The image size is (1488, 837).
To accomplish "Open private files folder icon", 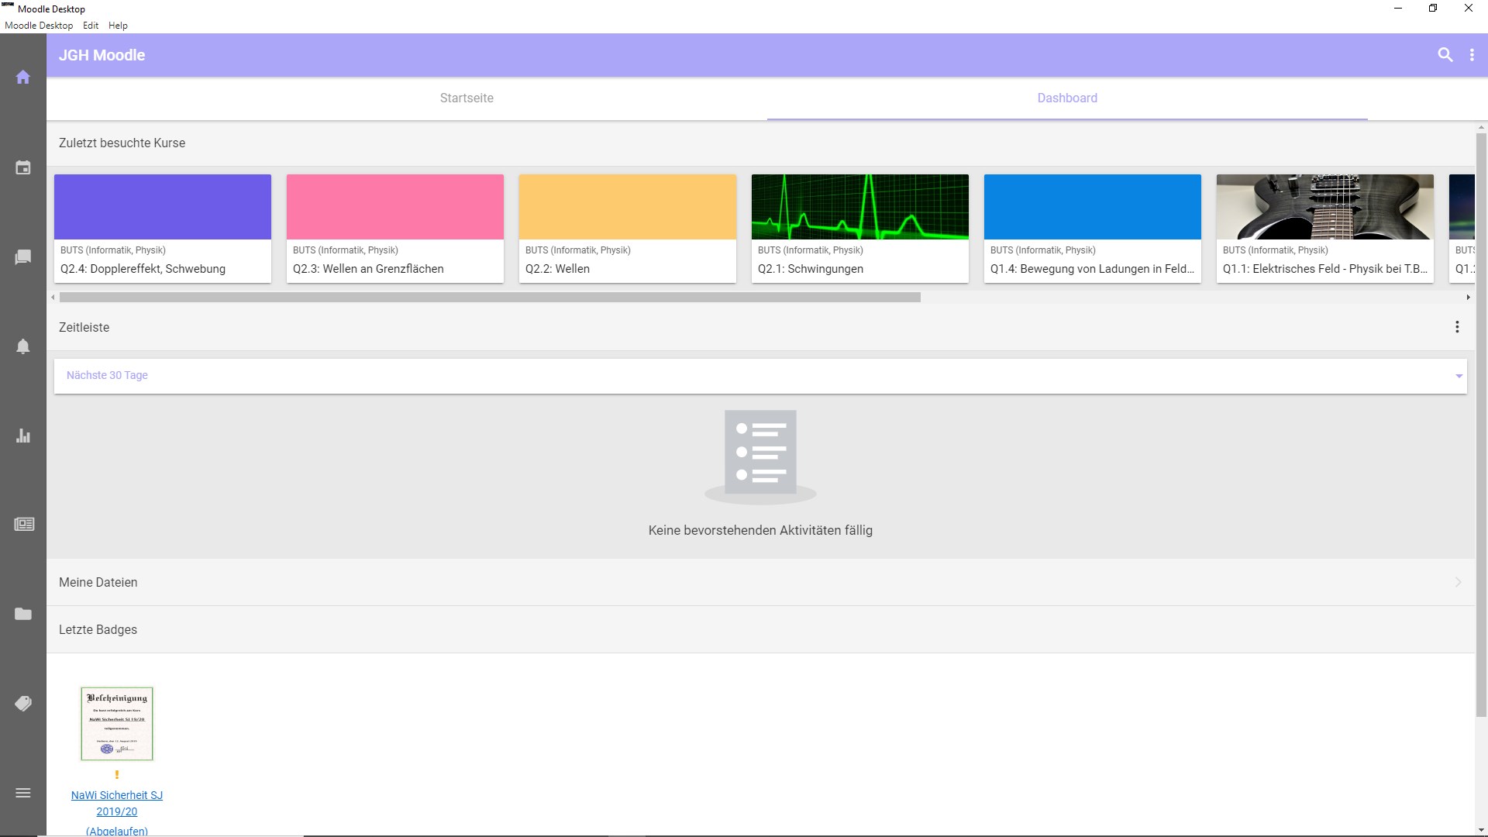I will [x=23, y=614].
